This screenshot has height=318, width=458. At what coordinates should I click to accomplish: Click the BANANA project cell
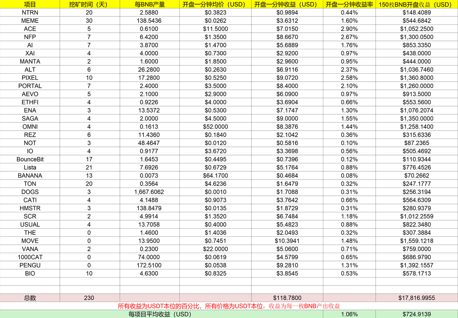point(30,176)
